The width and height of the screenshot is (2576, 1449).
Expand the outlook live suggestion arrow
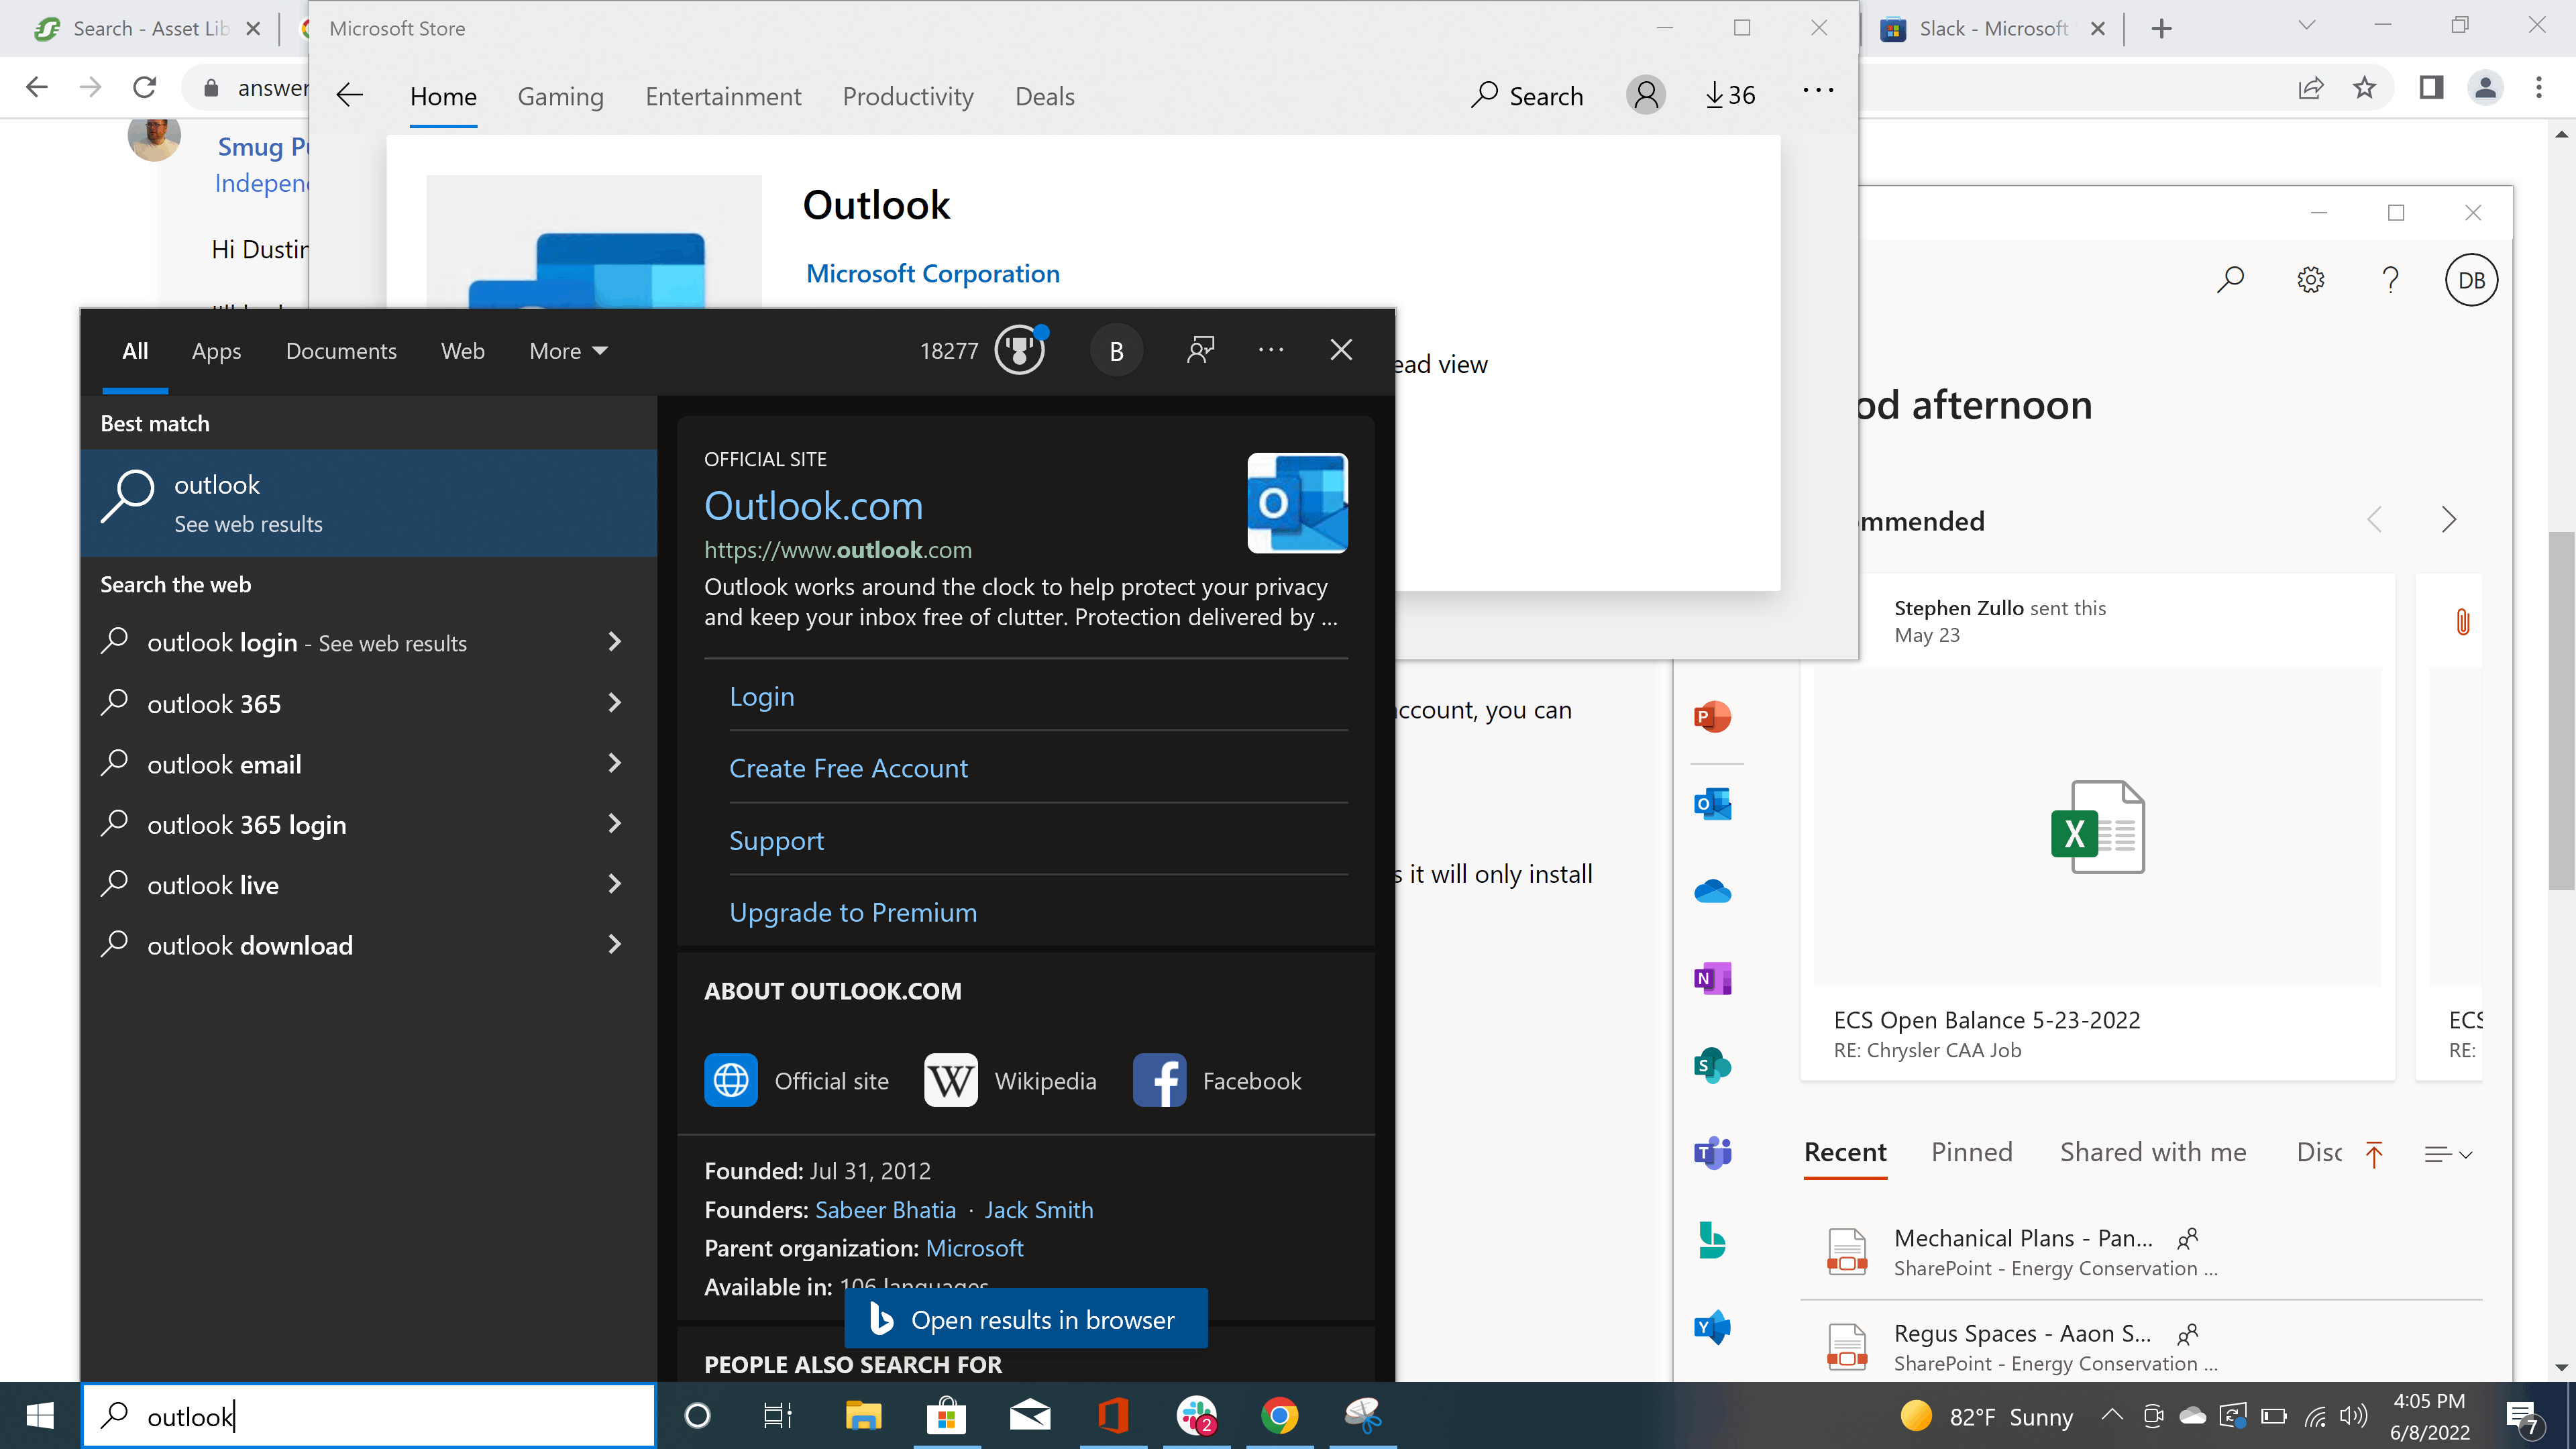tap(615, 884)
